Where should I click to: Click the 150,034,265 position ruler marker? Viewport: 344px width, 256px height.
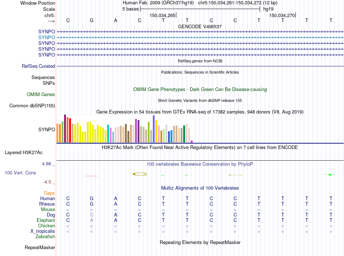163,15
